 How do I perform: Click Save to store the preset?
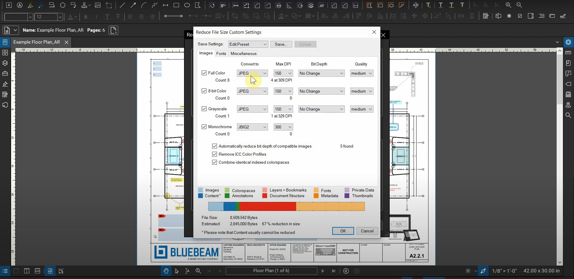281,44
